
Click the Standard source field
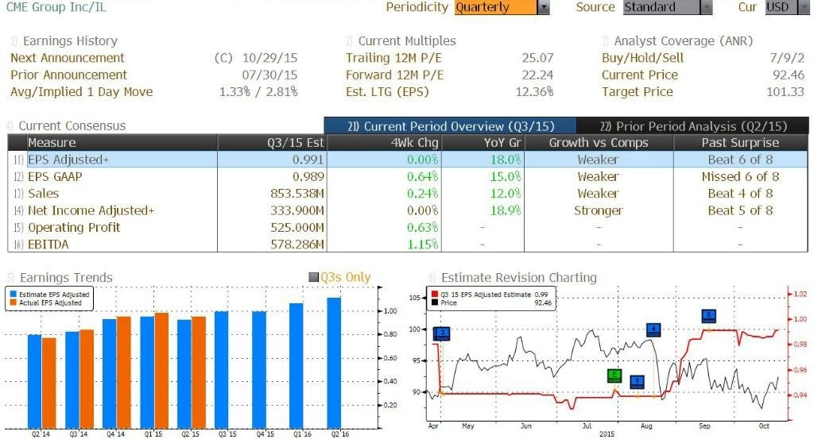(662, 7)
